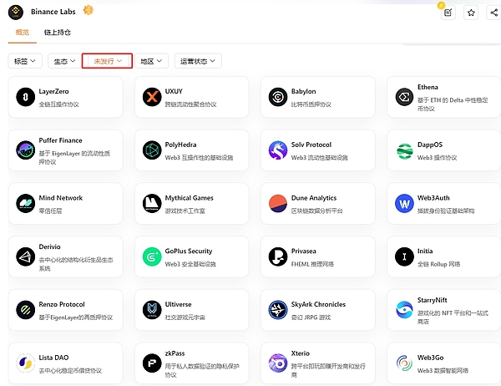
Task: Click the star favorite icon at top right
Action: click(x=471, y=13)
